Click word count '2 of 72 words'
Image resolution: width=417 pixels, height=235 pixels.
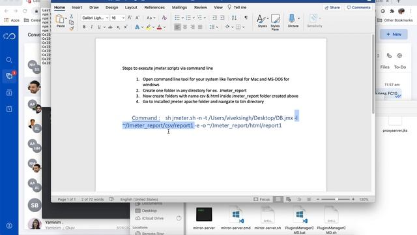(93, 199)
